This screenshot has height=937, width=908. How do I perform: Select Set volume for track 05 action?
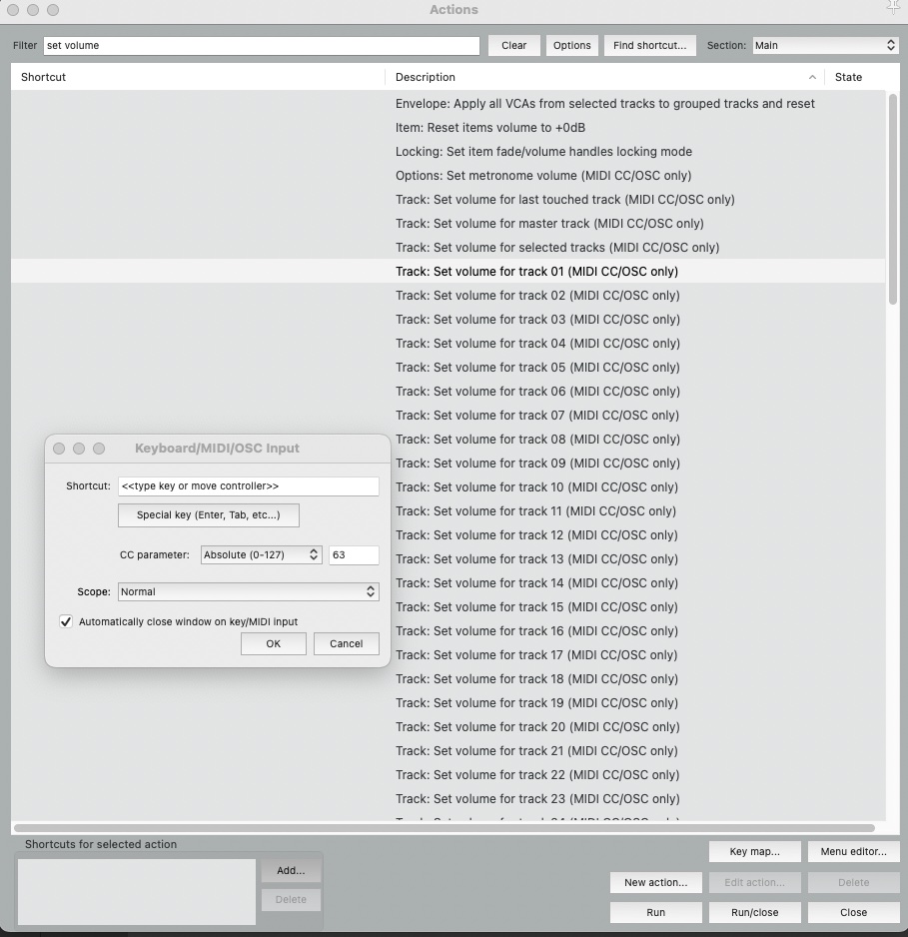(537, 368)
